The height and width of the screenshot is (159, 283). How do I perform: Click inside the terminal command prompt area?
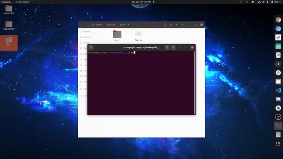(x=141, y=83)
